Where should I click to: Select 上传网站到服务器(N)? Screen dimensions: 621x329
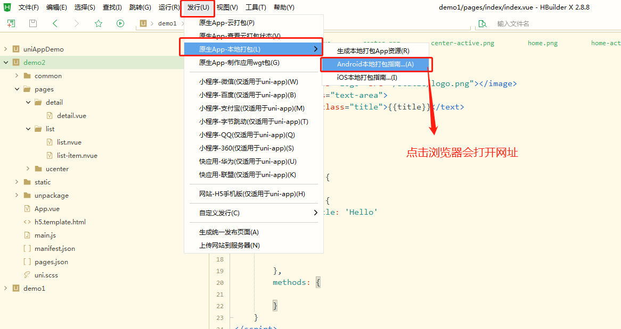254,245
